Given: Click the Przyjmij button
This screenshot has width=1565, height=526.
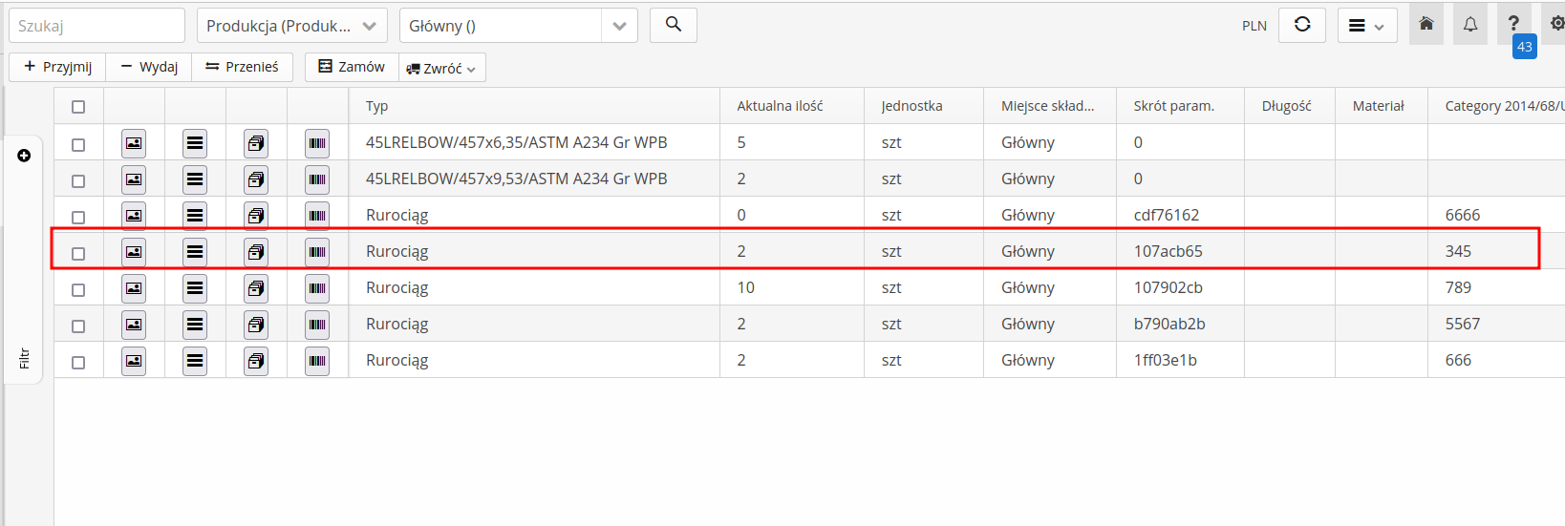Looking at the screenshot, I should 57,67.
